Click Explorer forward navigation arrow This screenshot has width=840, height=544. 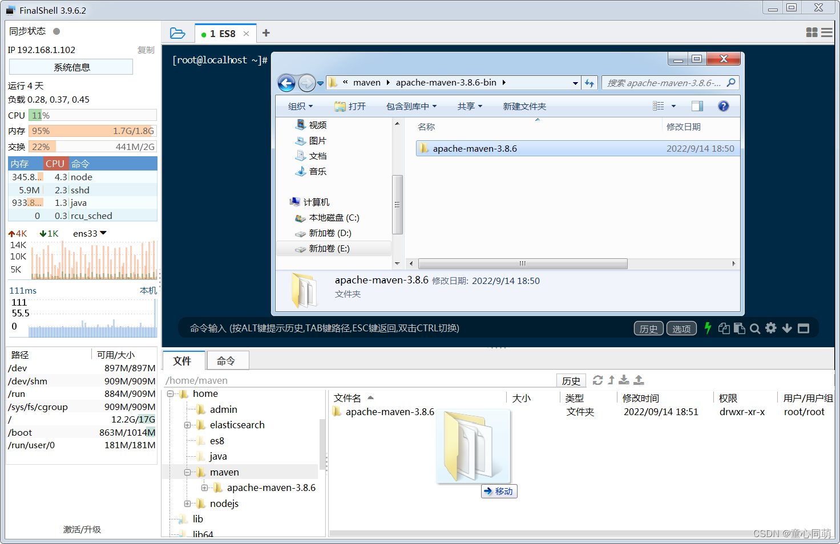click(x=306, y=83)
